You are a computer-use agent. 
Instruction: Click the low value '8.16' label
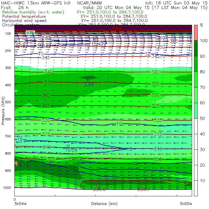pos(24,164)
